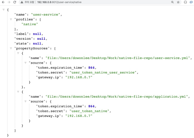Collapse the user-service.yml "source" object
Image resolution: width=194 pixels, height=138 pixels.
tap(25, 63)
